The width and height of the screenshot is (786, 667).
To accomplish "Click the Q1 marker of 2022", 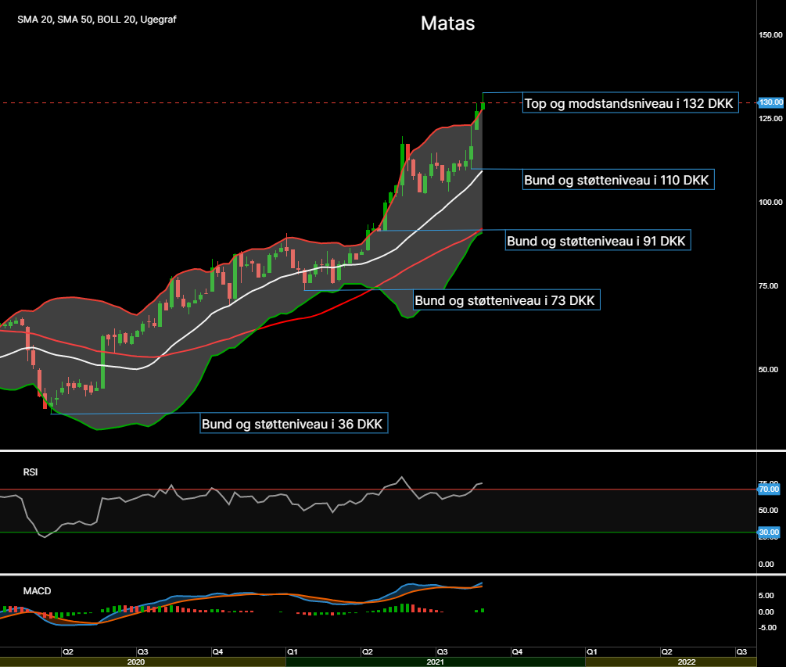I will (592, 652).
